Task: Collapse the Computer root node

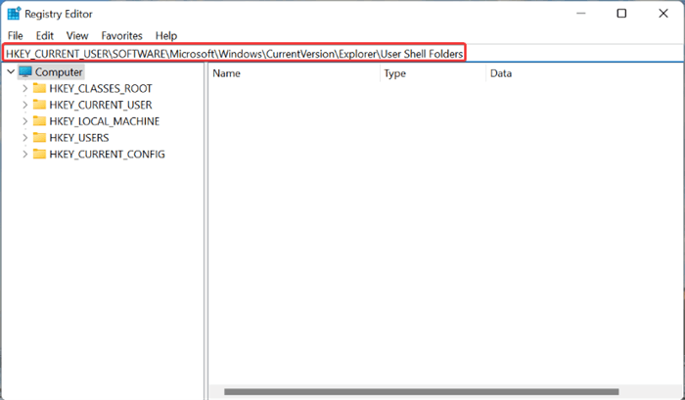Action: (11, 71)
